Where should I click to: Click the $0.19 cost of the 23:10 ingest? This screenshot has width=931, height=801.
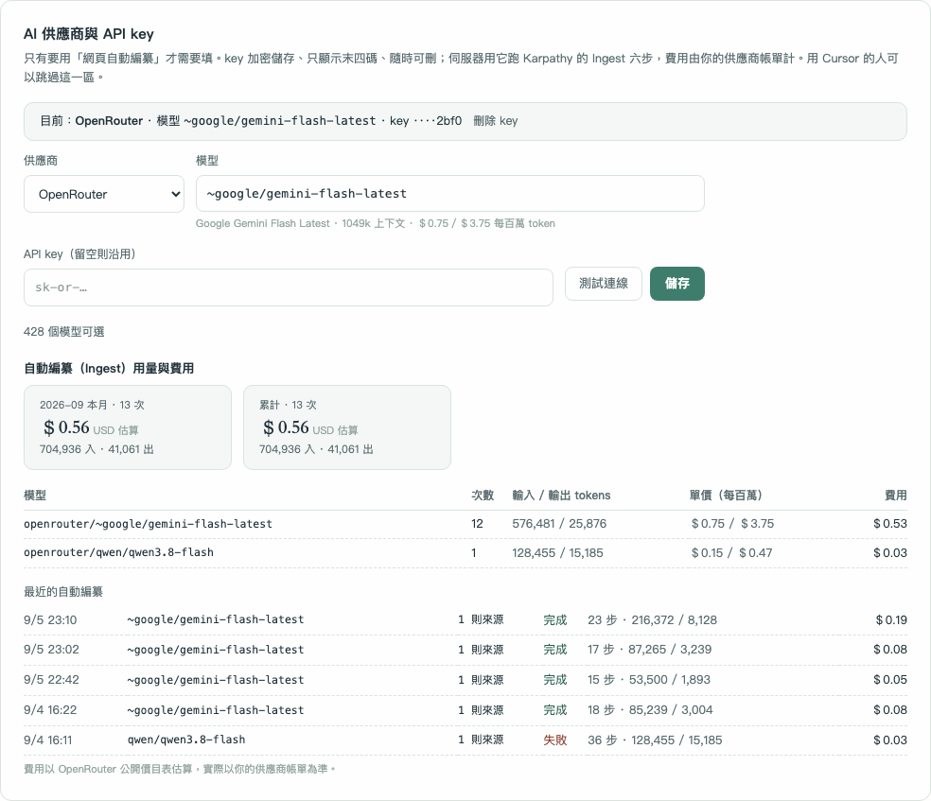[891, 620]
